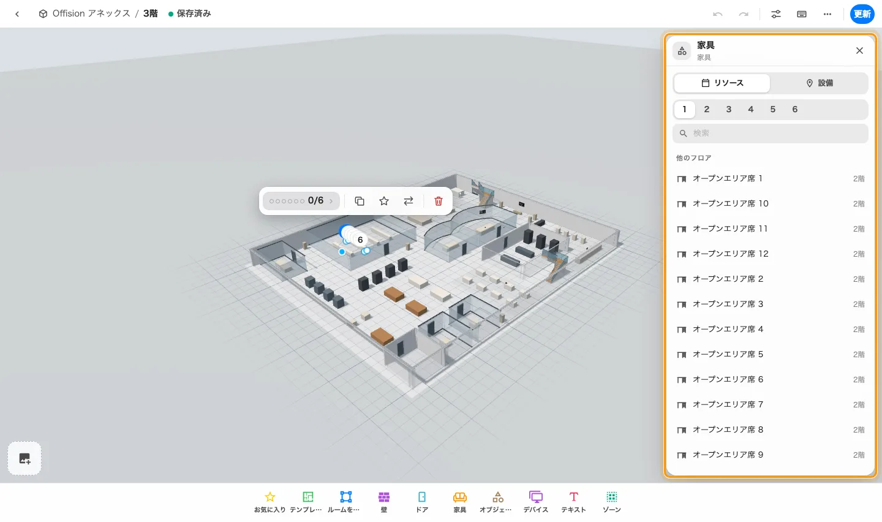Select オープンエリア席 7 in the list
Viewport: 882px width, 522px height.
click(x=771, y=405)
